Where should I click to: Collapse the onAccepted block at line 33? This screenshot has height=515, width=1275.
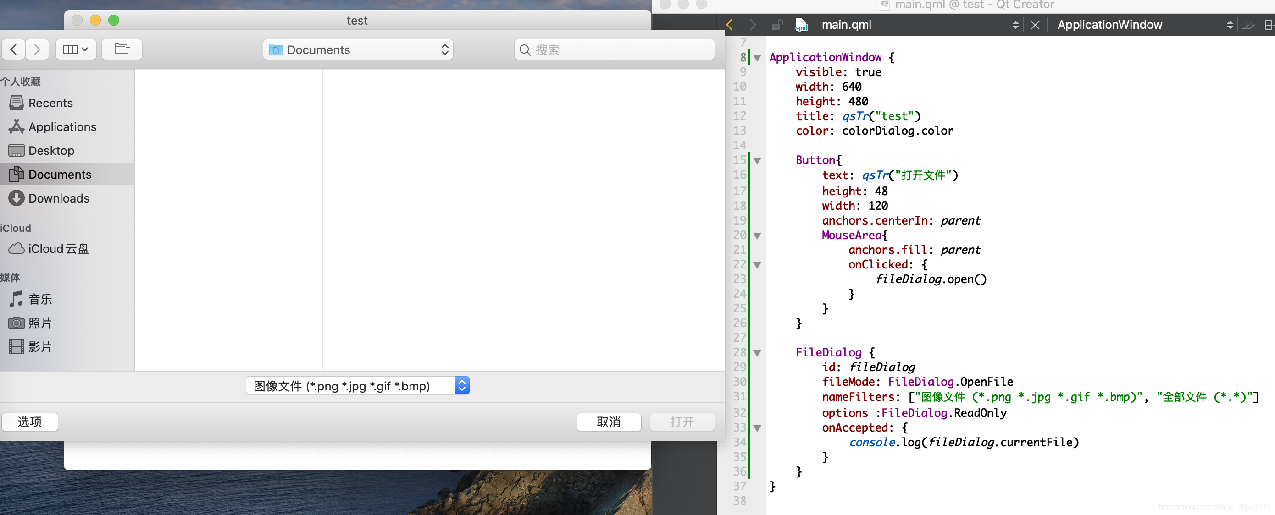tap(757, 428)
